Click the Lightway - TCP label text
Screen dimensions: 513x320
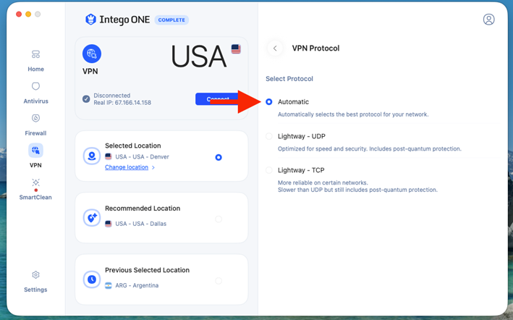(x=301, y=170)
